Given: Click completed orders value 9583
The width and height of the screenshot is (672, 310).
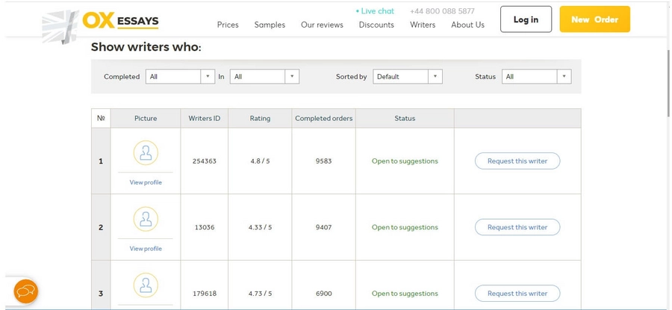Looking at the screenshot, I should 323,161.
